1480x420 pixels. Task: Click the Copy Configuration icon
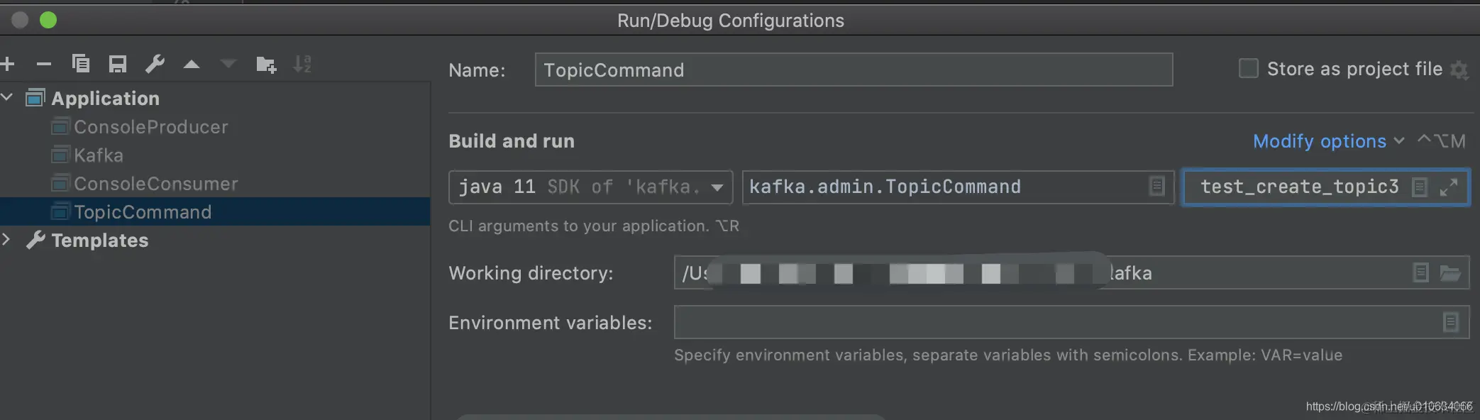pyautogui.click(x=81, y=65)
